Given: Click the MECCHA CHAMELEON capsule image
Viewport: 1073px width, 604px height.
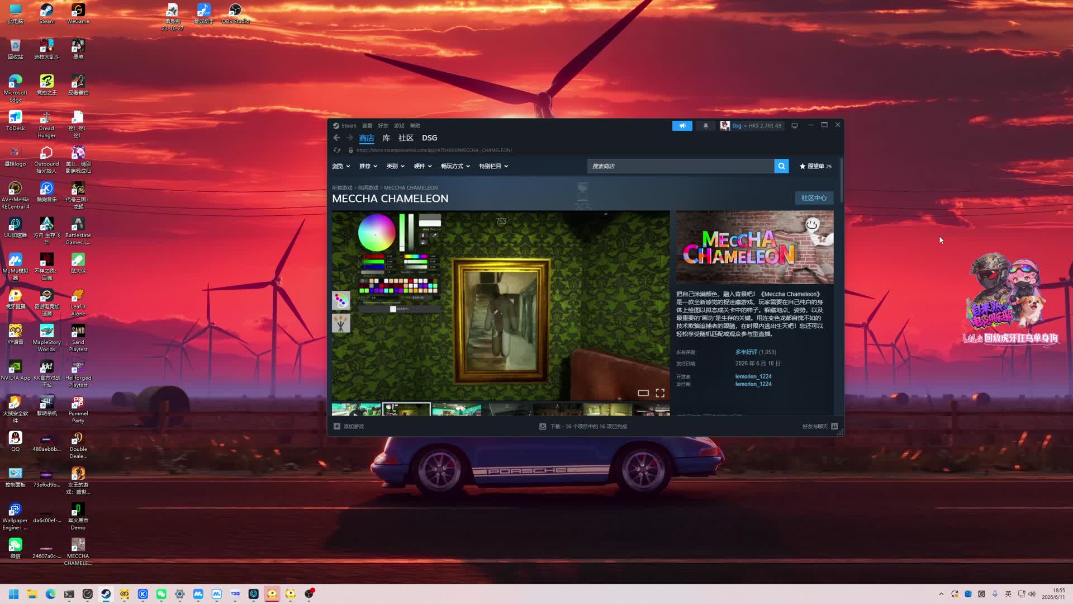Looking at the screenshot, I should (754, 247).
